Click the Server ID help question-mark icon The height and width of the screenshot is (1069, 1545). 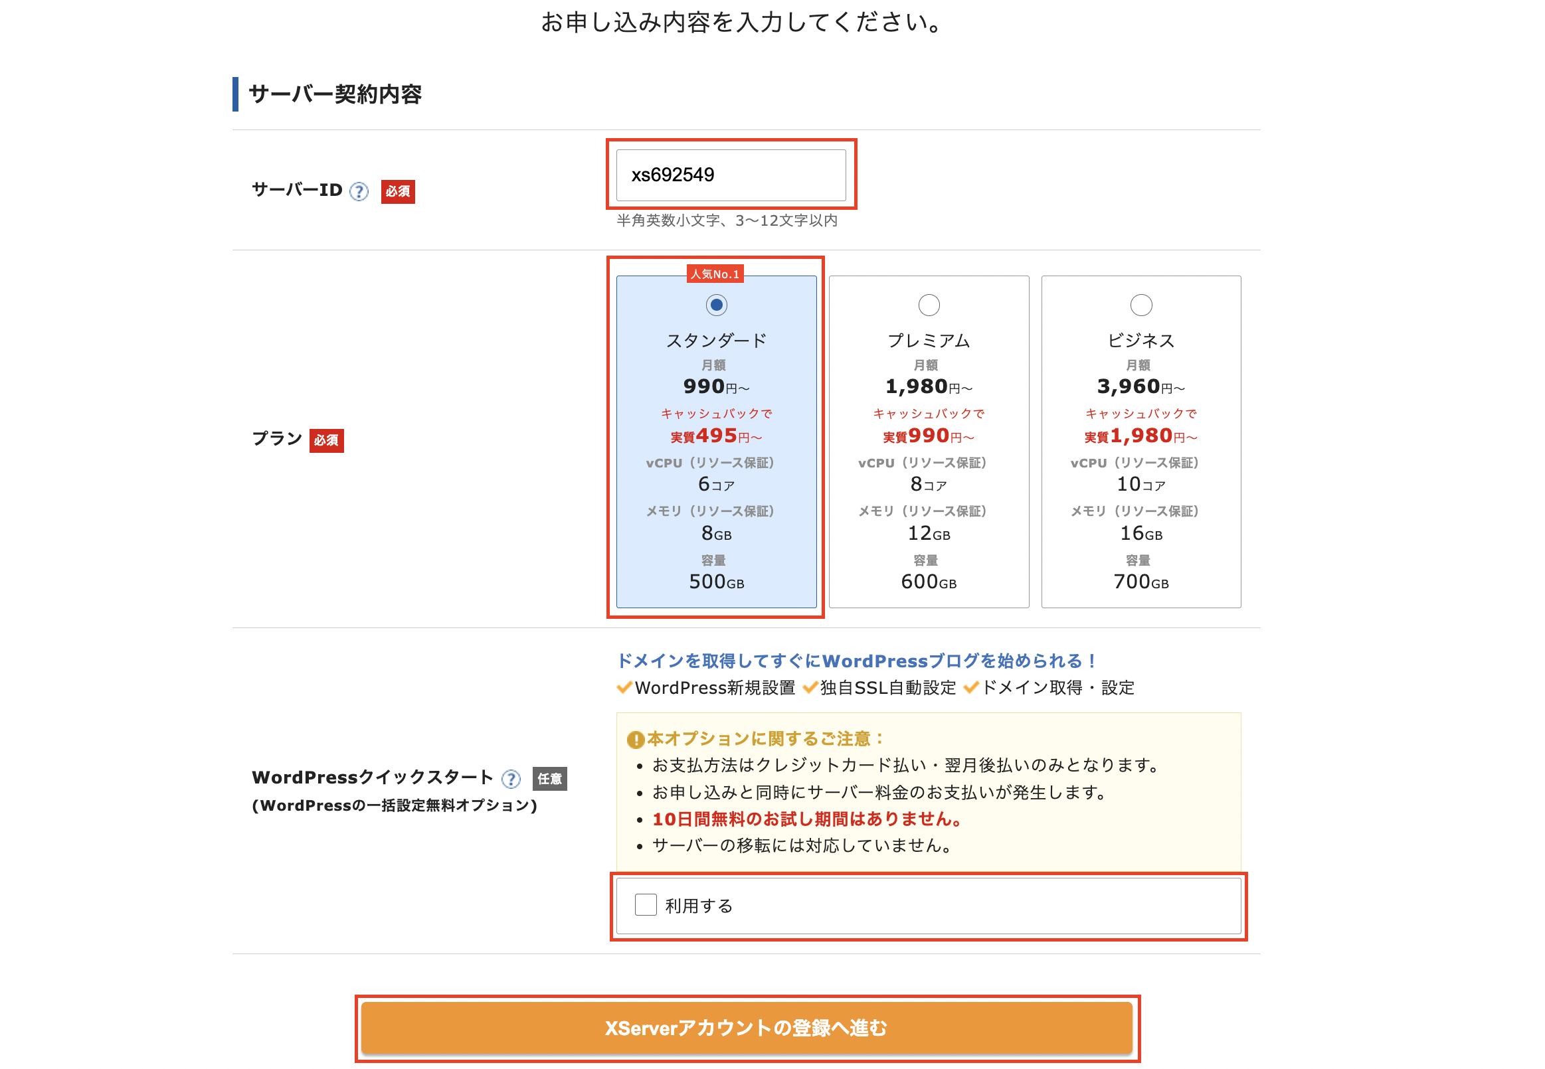pyautogui.click(x=359, y=192)
